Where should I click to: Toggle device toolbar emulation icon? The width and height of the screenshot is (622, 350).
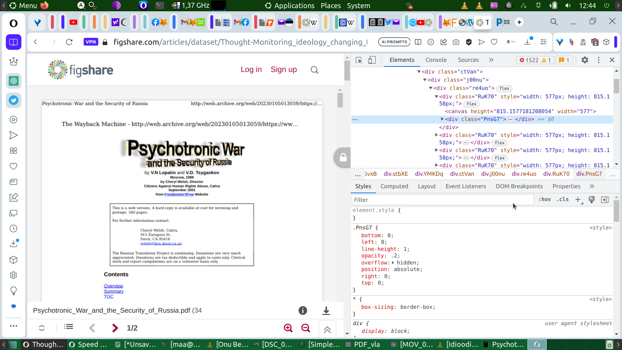point(372,60)
